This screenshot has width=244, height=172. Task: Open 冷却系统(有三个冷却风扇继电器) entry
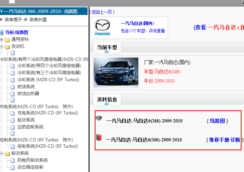pos(49,73)
